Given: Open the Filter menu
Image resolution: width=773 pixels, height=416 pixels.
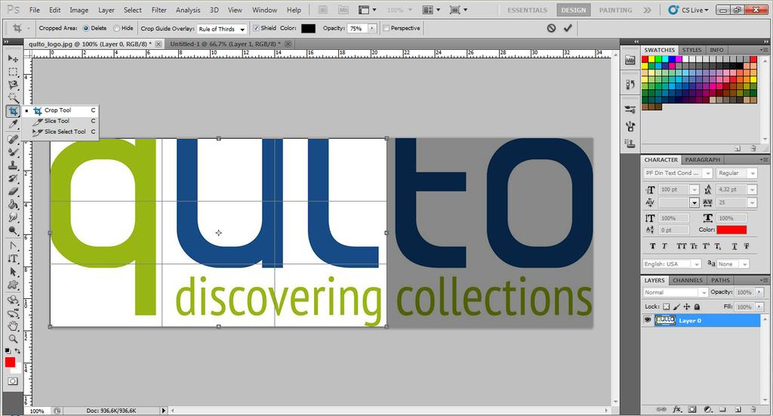Looking at the screenshot, I should tap(159, 10).
